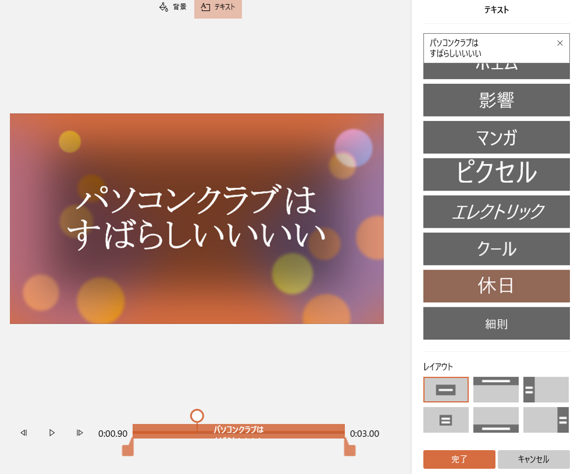
Task: Click the キャンセル button
Action: pyautogui.click(x=533, y=459)
